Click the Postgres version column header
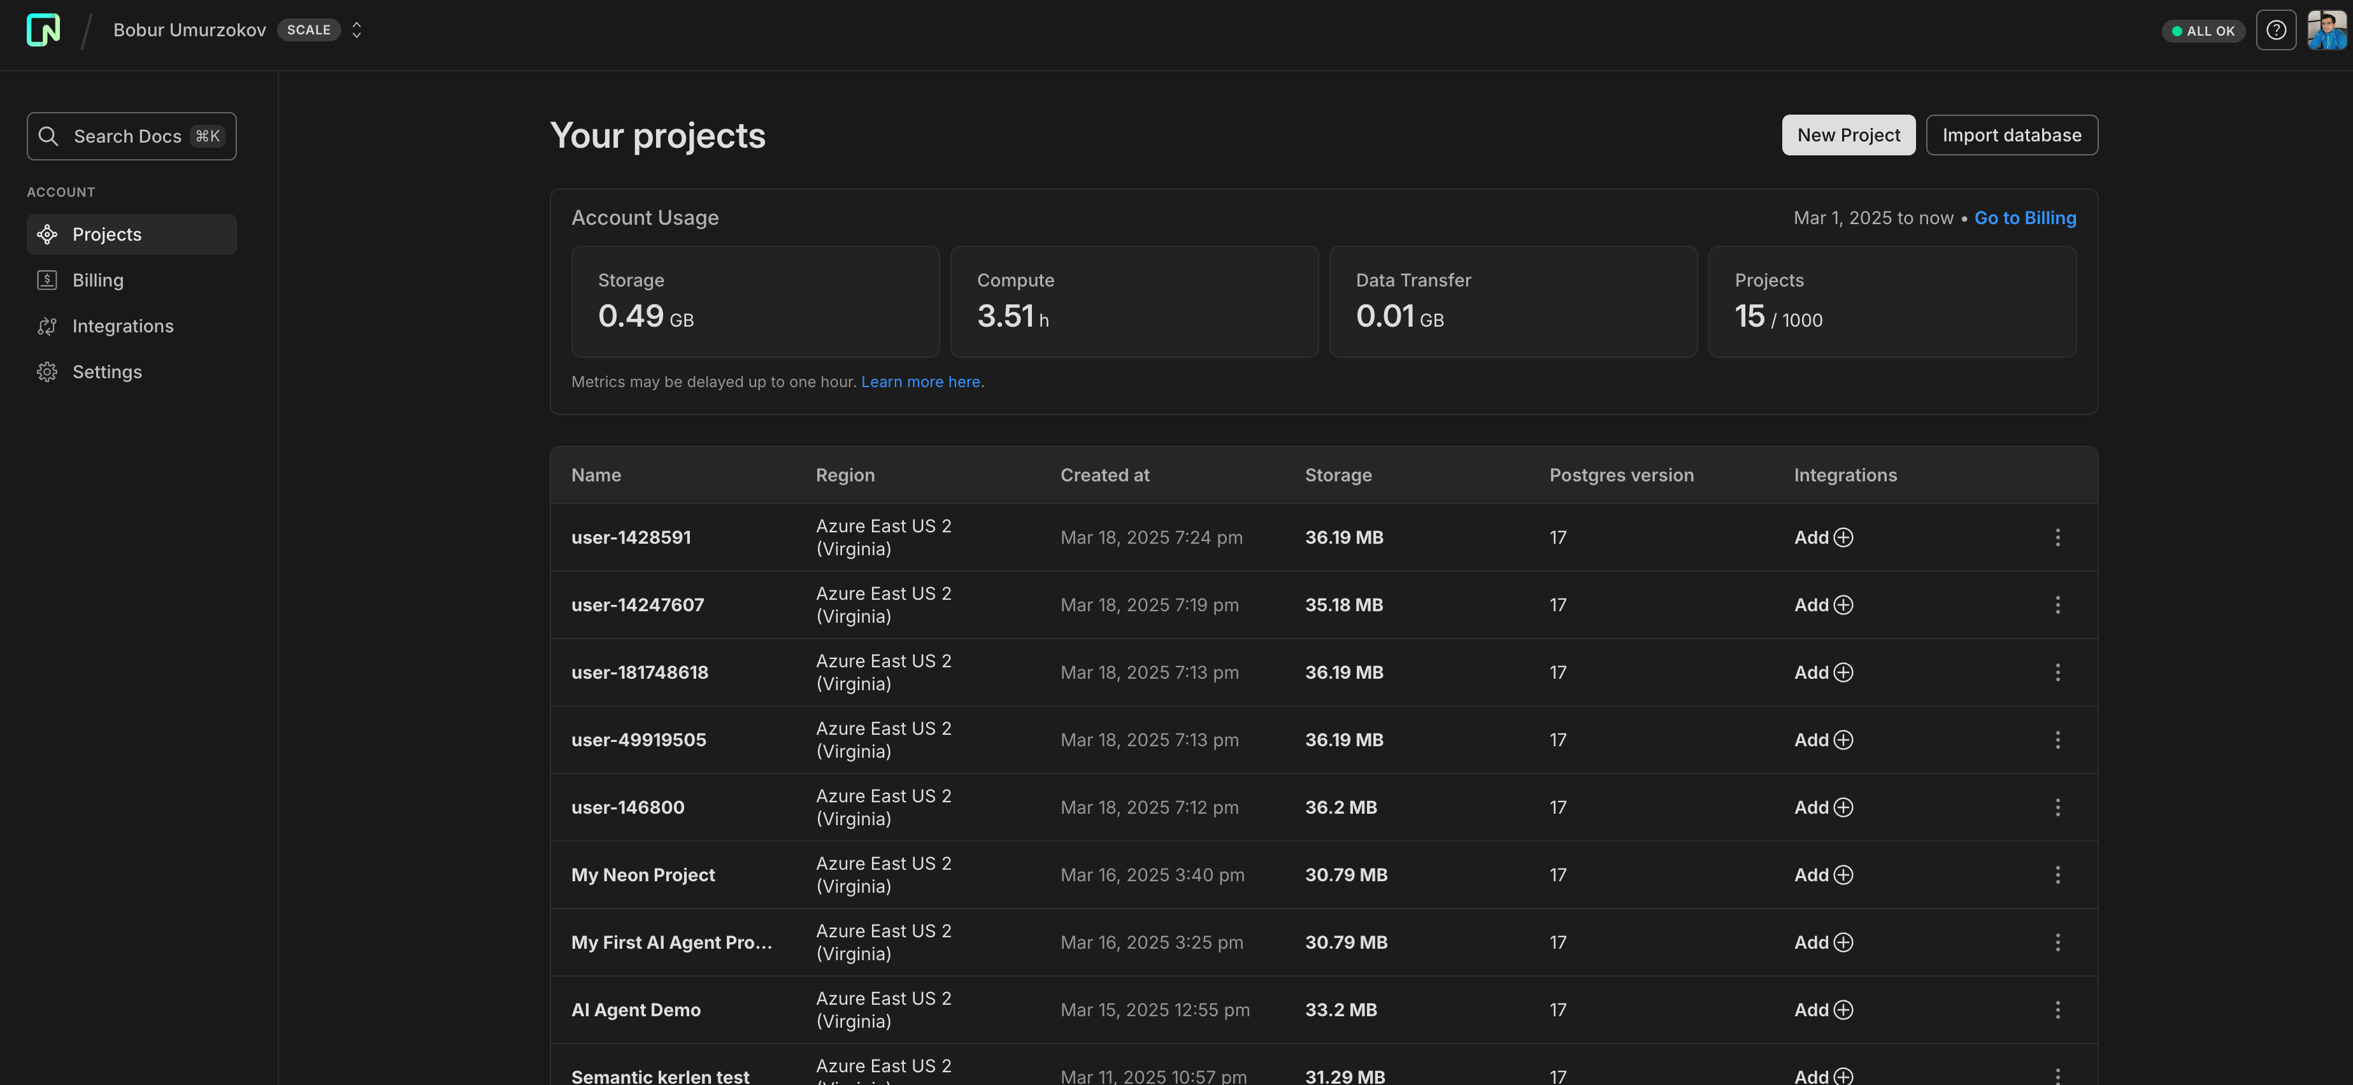 pyautogui.click(x=1621, y=476)
